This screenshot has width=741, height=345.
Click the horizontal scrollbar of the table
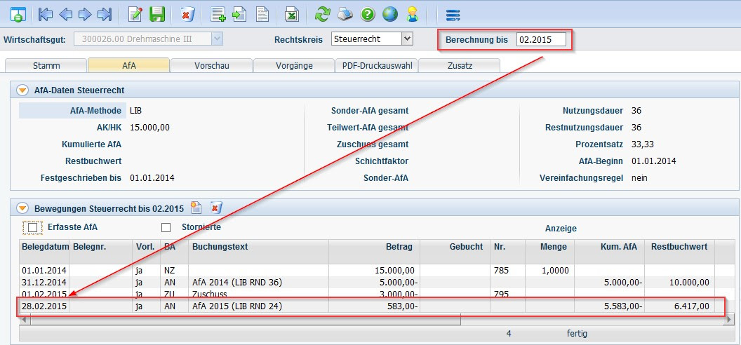(246, 320)
